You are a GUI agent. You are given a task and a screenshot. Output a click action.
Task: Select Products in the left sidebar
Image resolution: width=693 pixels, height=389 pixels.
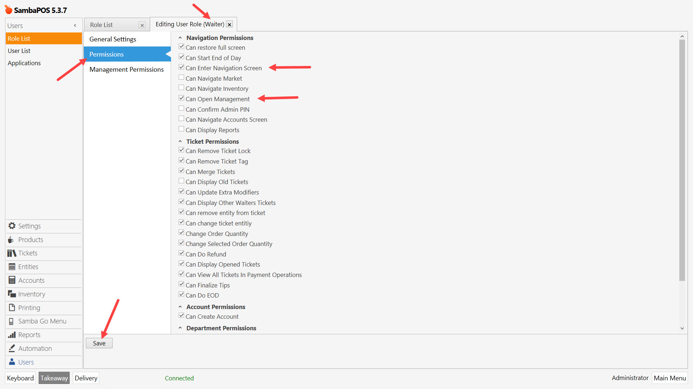click(31, 240)
